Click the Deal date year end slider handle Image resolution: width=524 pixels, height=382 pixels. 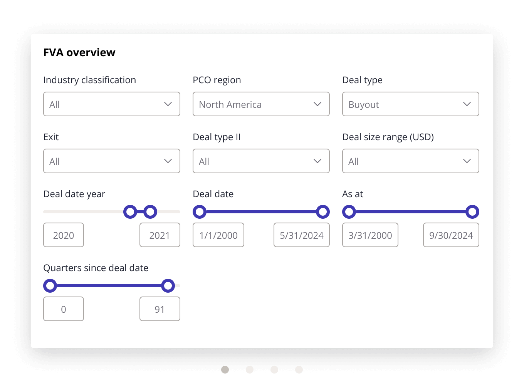point(150,212)
